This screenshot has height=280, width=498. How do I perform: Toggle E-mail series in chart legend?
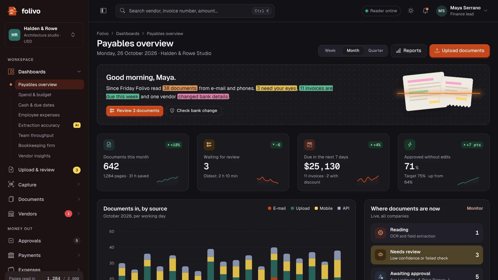click(x=277, y=208)
